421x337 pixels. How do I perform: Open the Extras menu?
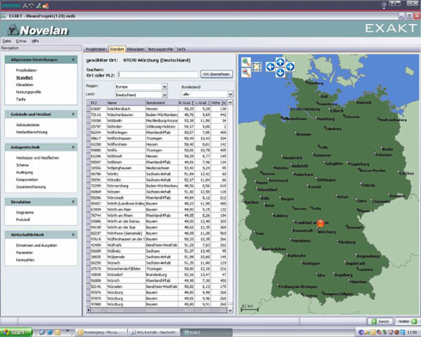(21, 41)
